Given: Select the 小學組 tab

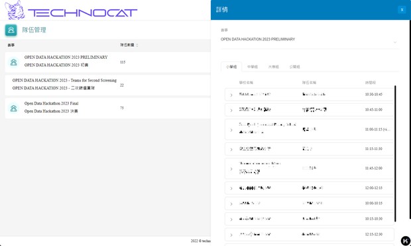Looking at the screenshot, I should (x=231, y=67).
